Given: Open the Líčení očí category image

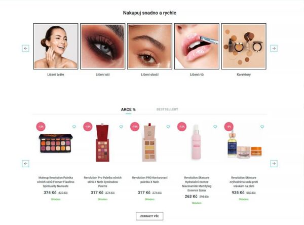Looking at the screenshot, I should [x=102, y=46].
